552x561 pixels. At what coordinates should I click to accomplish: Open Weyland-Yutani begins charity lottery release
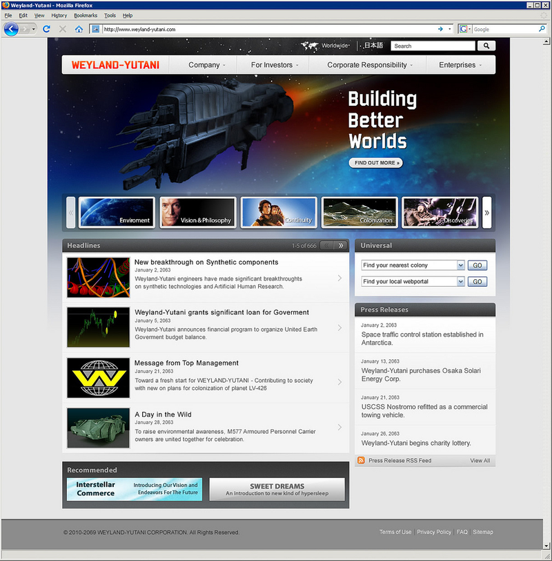tap(416, 443)
